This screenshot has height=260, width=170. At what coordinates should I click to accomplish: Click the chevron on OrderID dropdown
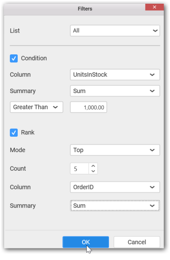(x=152, y=187)
